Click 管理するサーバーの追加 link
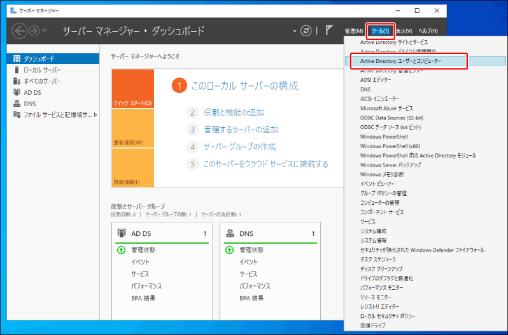The width and height of the screenshot is (508, 335). [241, 129]
